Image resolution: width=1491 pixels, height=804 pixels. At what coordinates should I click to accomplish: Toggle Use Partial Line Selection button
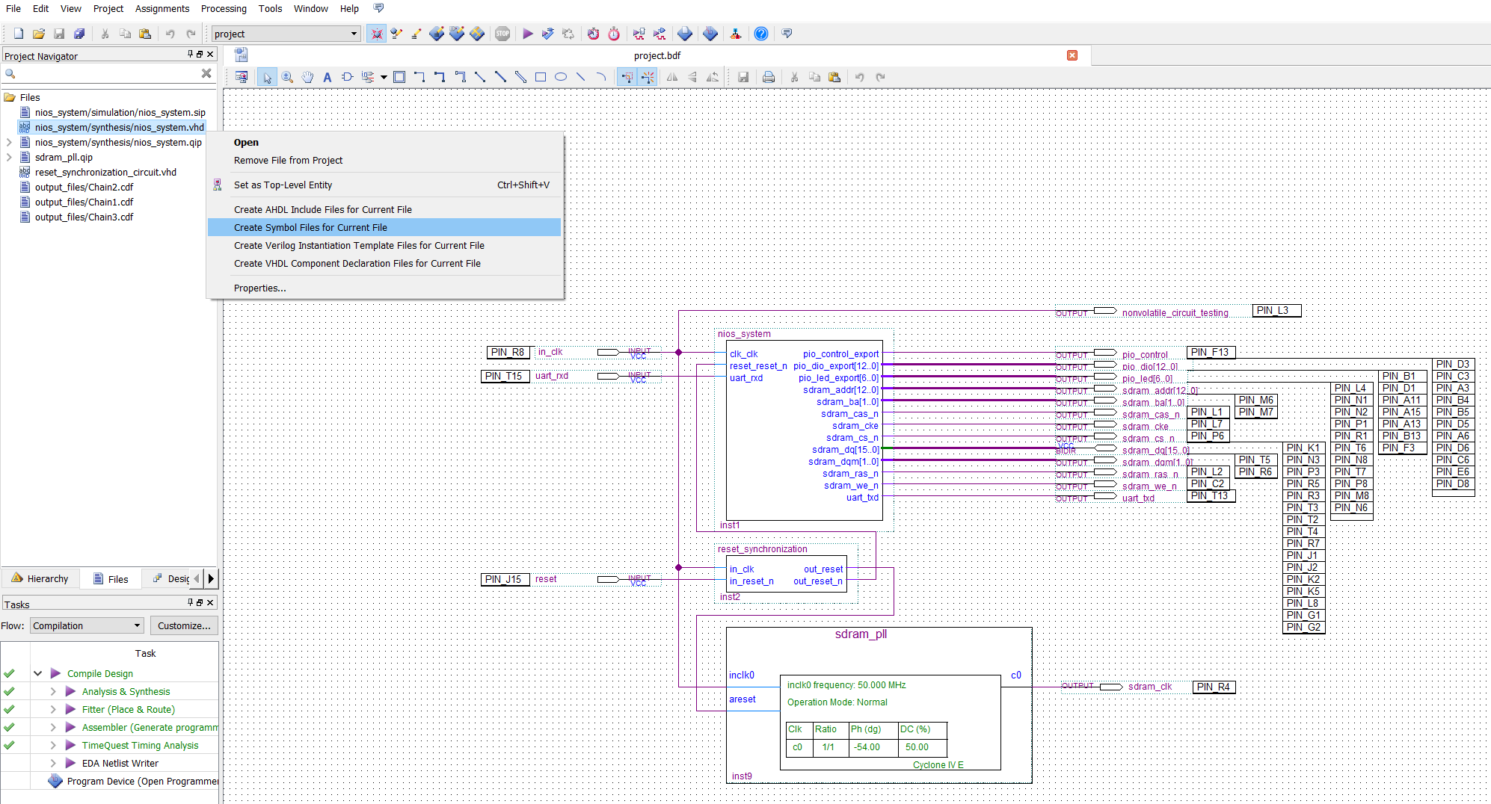click(x=648, y=77)
